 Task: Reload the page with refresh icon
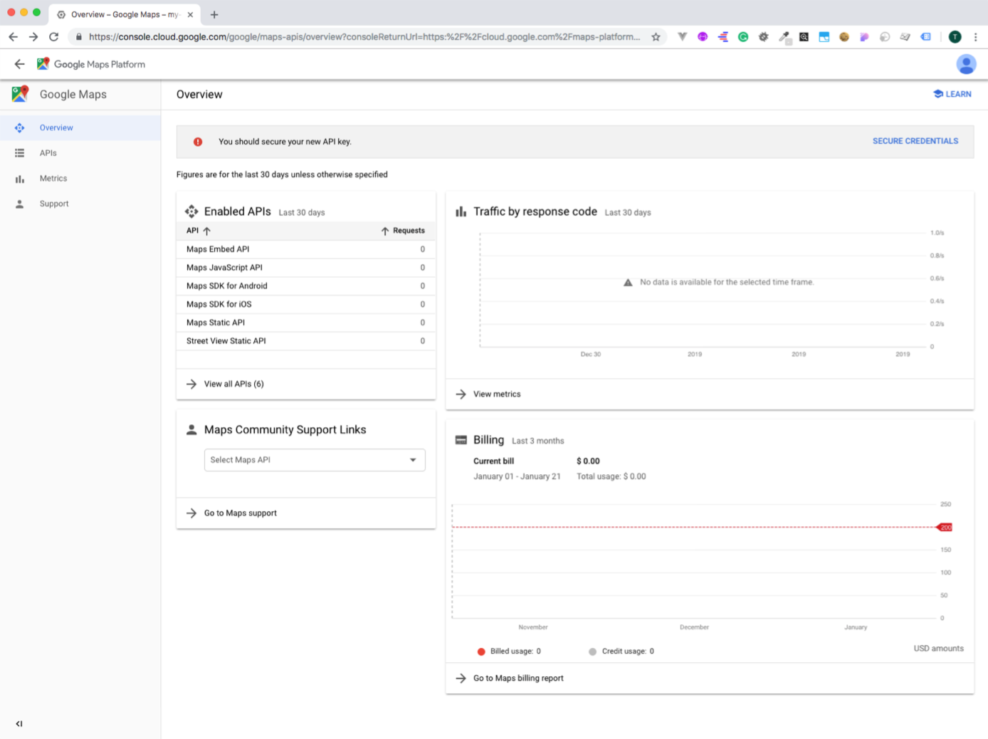click(x=53, y=37)
